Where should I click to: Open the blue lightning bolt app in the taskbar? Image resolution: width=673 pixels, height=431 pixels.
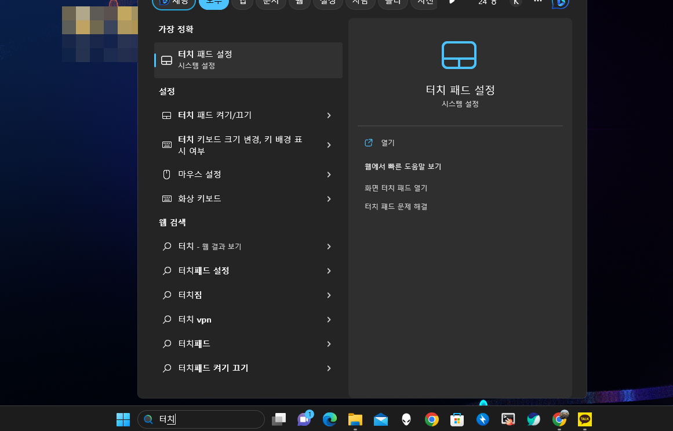coord(482,419)
